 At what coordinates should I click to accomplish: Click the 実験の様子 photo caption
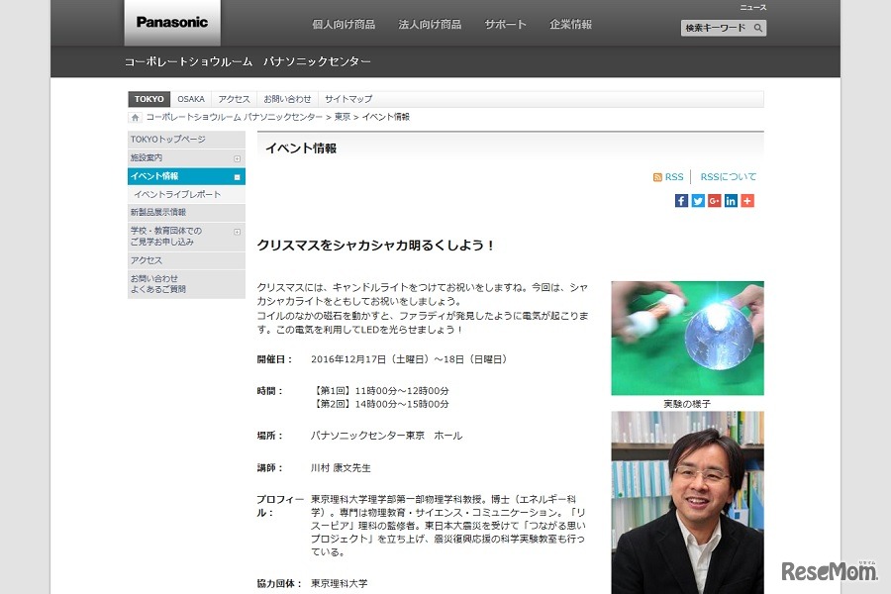(x=687, y=404)
